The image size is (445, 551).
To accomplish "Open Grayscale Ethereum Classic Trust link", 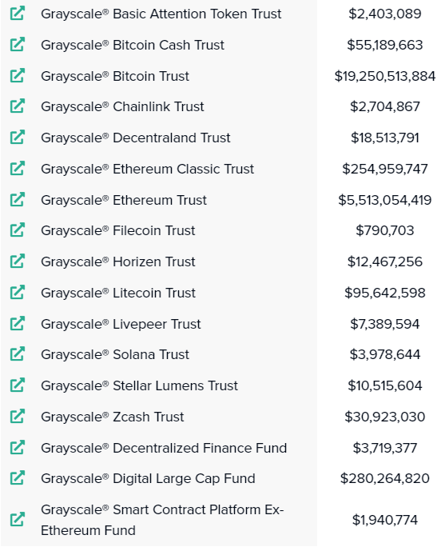I will click(147, 169).
